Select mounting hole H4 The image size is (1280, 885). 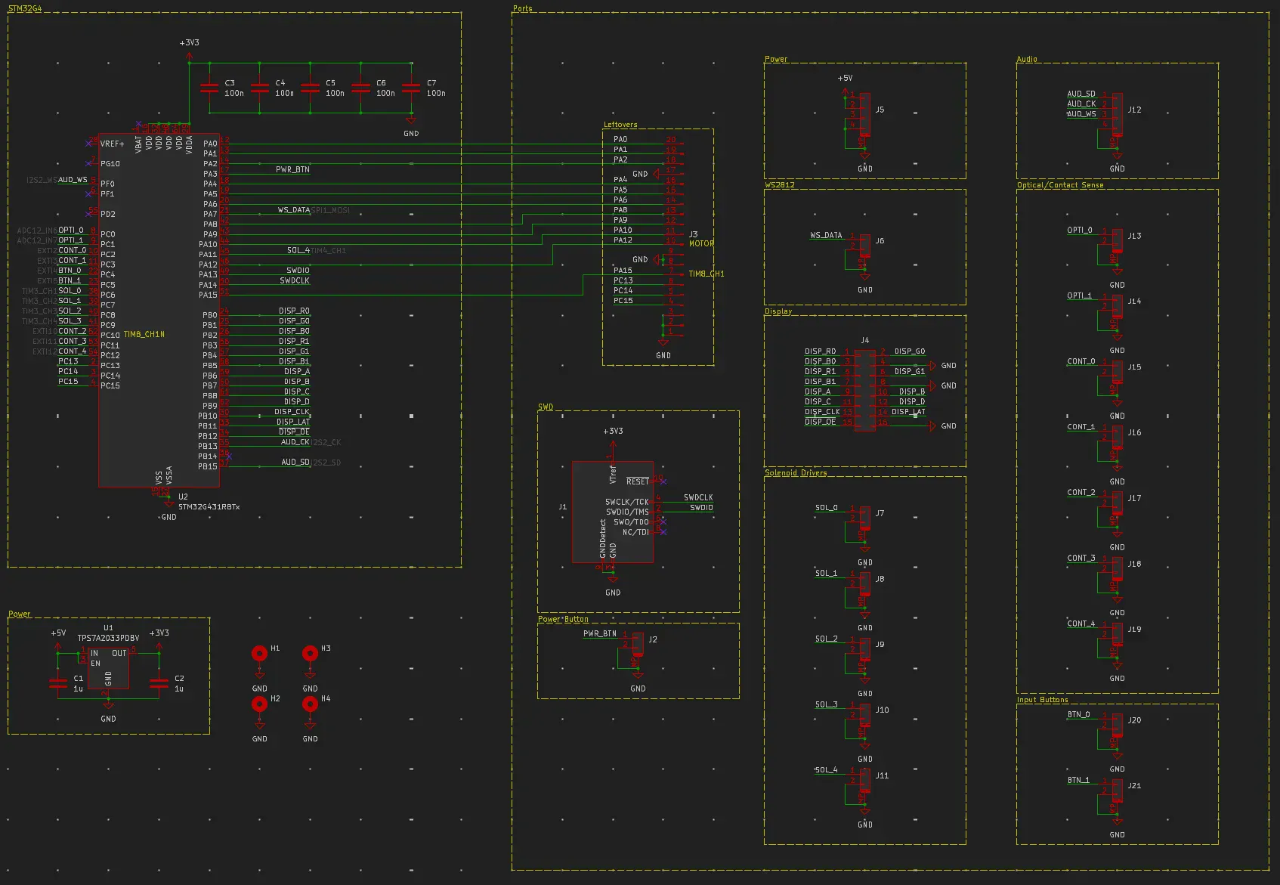[310, 704]
